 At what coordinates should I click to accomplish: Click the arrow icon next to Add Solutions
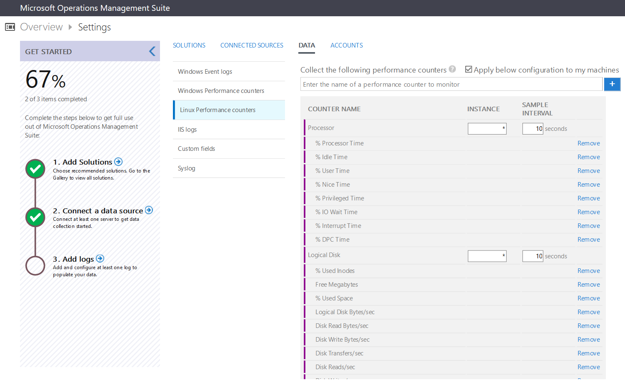118,162
